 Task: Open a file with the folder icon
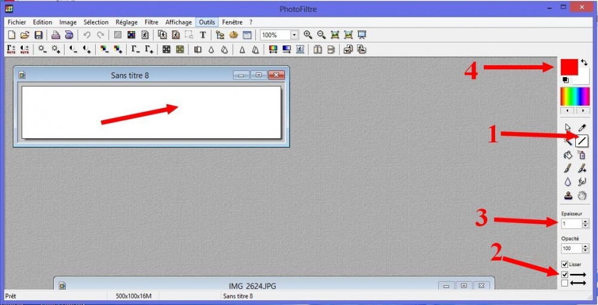pos(25,35)
